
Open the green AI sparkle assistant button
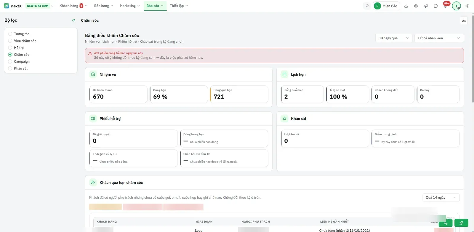click(461, 223)
